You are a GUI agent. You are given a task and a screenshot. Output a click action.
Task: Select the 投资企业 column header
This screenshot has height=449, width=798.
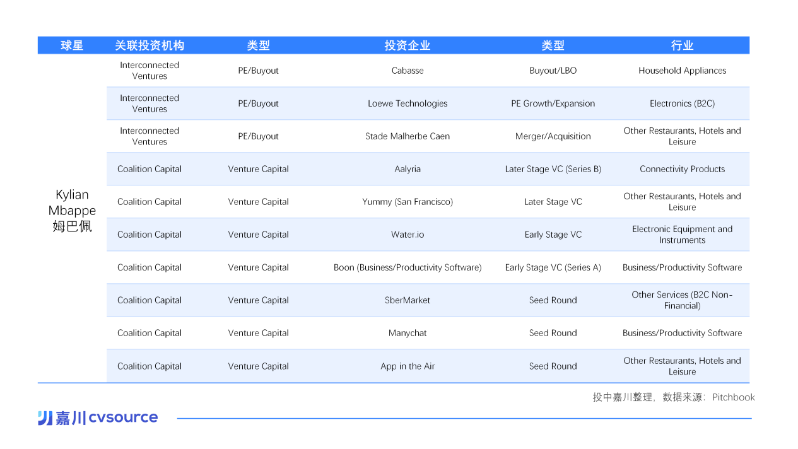point(408,45)
